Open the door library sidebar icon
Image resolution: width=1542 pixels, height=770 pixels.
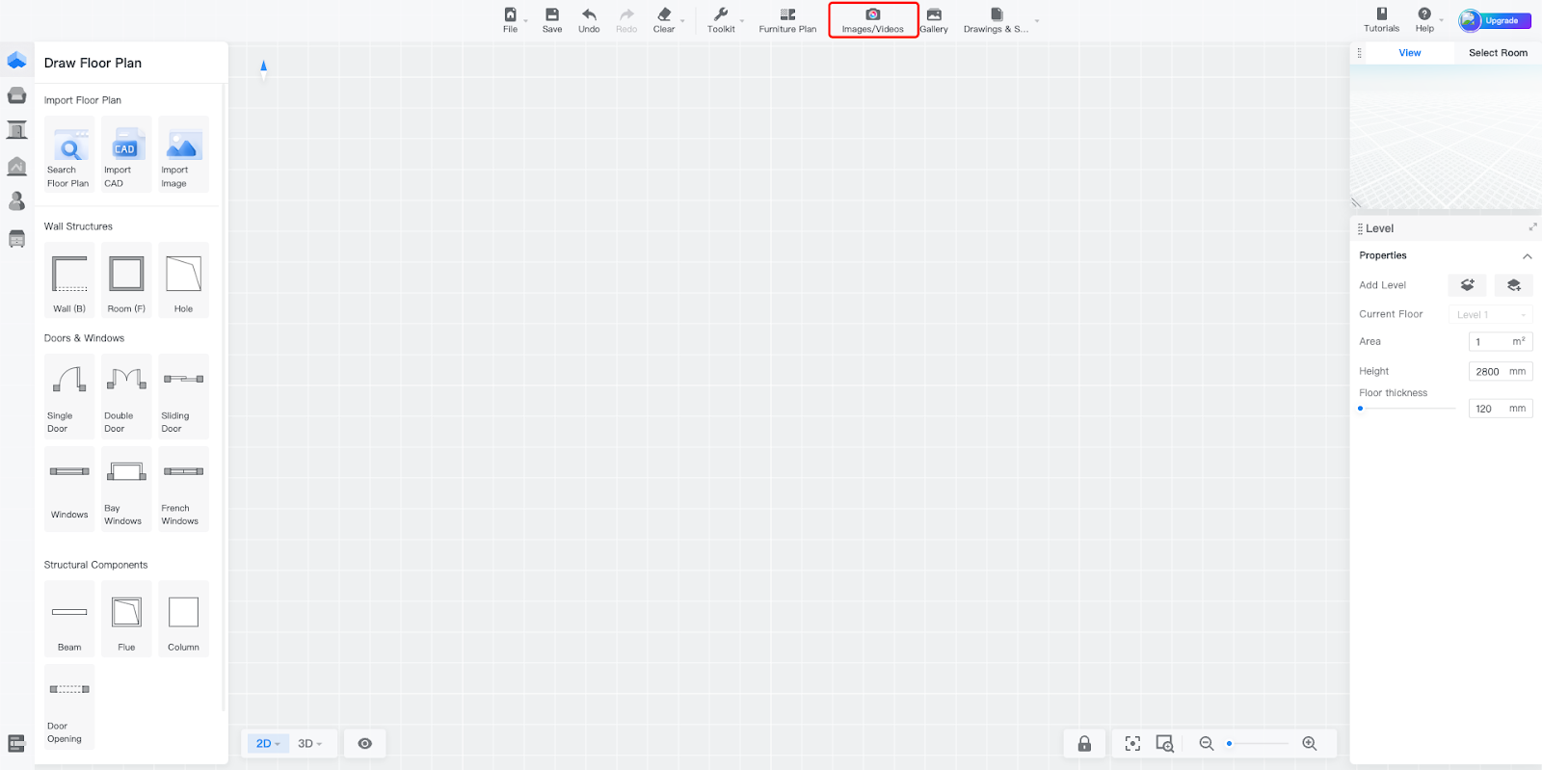[16, 130]
